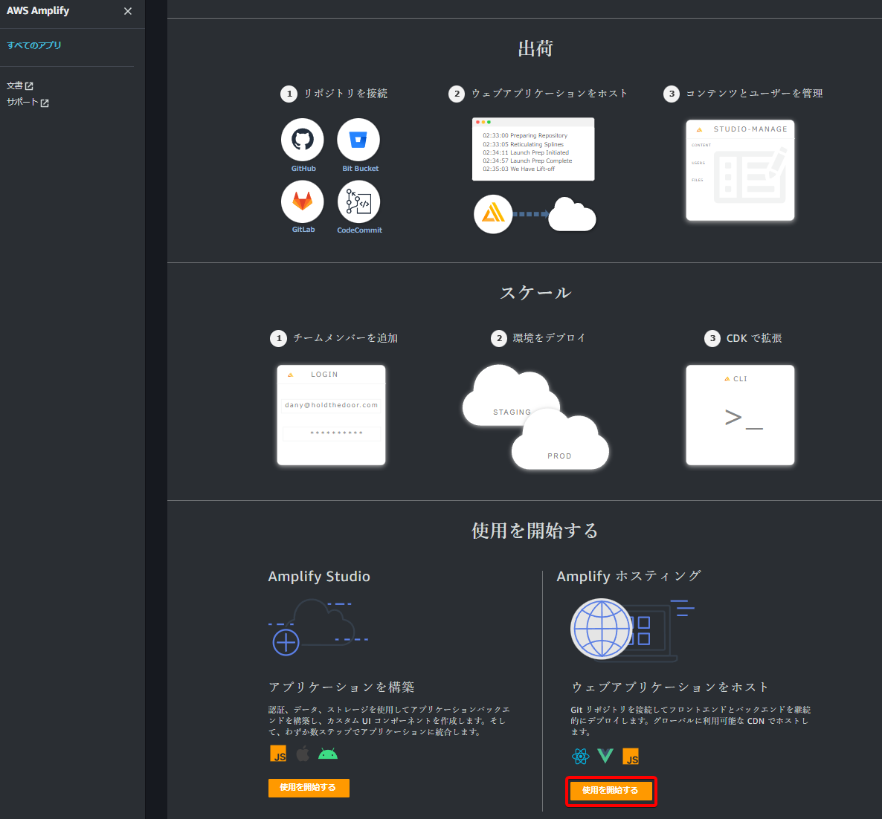Screen dimensions: 882x819
Task: Click the 環境をデプロイ step label
Action: 549,338
